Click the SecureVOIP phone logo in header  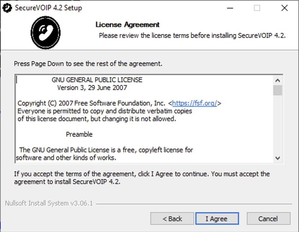[46, 33]
